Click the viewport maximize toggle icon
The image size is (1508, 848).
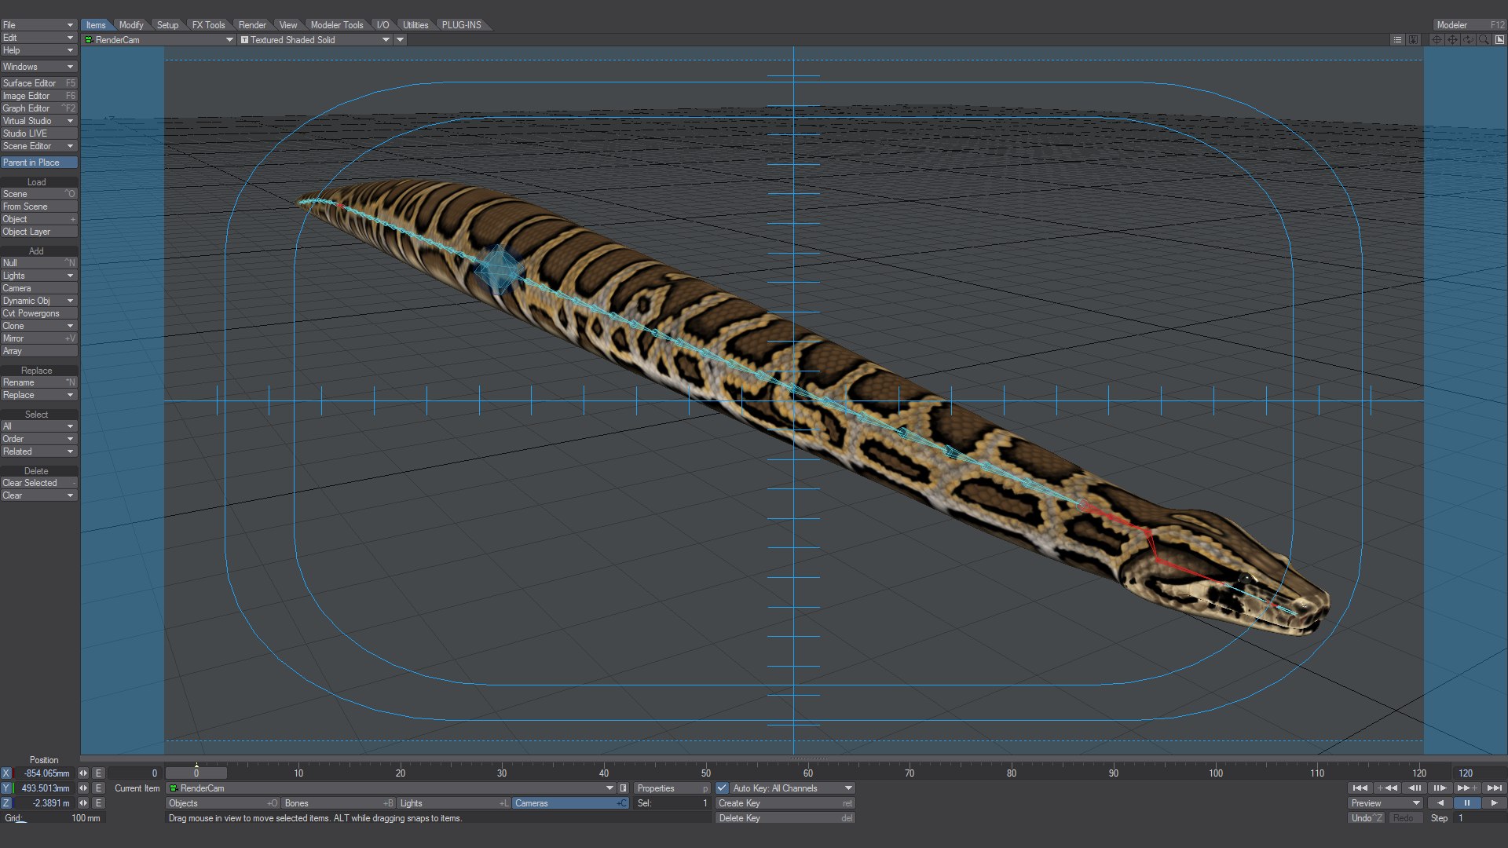[1499, 40]
